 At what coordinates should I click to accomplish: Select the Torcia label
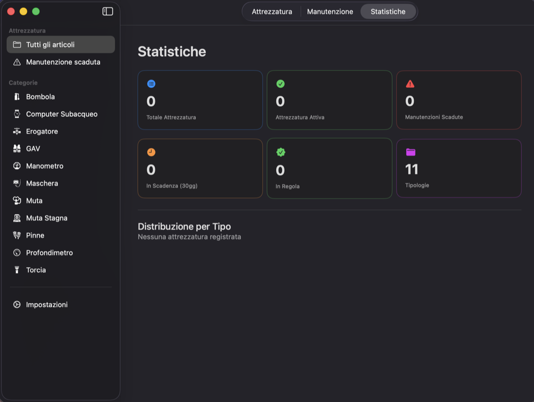click(36, 270)
